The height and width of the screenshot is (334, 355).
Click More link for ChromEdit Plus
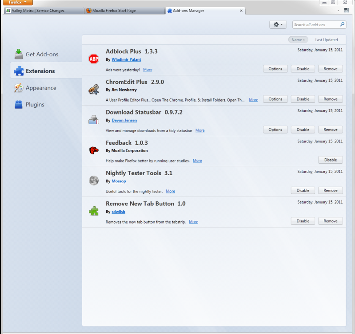point(253,100)
